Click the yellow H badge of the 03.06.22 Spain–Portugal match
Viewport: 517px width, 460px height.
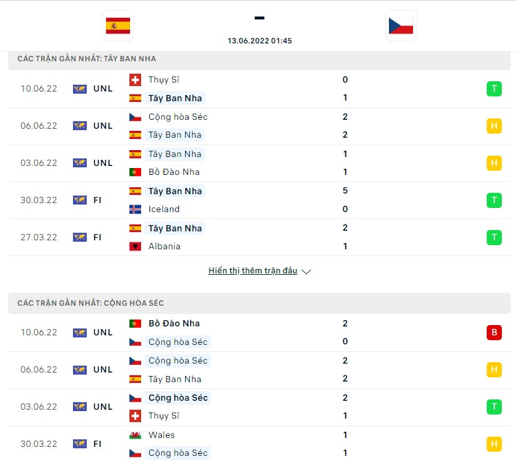[x=494, y=163]
